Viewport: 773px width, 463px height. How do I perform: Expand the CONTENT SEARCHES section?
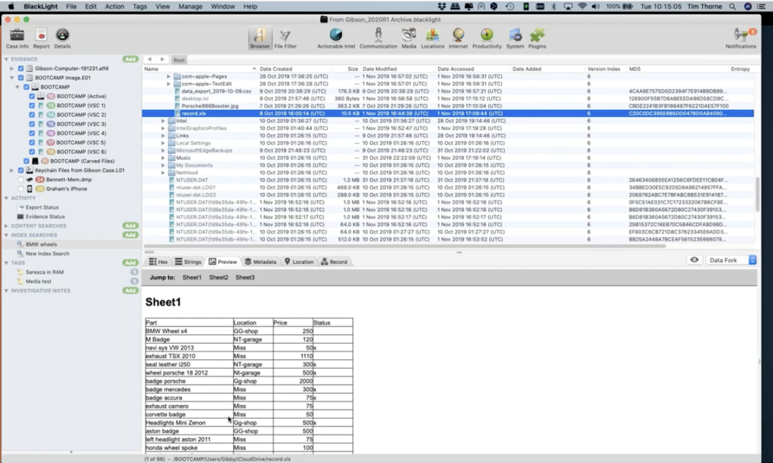point(6,225)
